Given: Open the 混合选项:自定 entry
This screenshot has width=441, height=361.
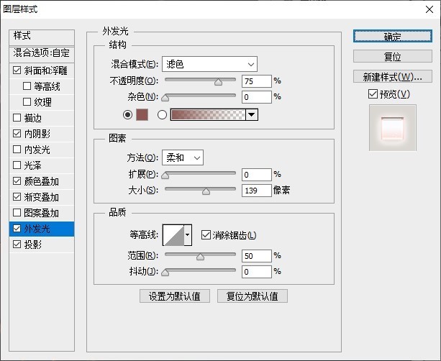Looking at the screenshot, I should click(42, 53).
